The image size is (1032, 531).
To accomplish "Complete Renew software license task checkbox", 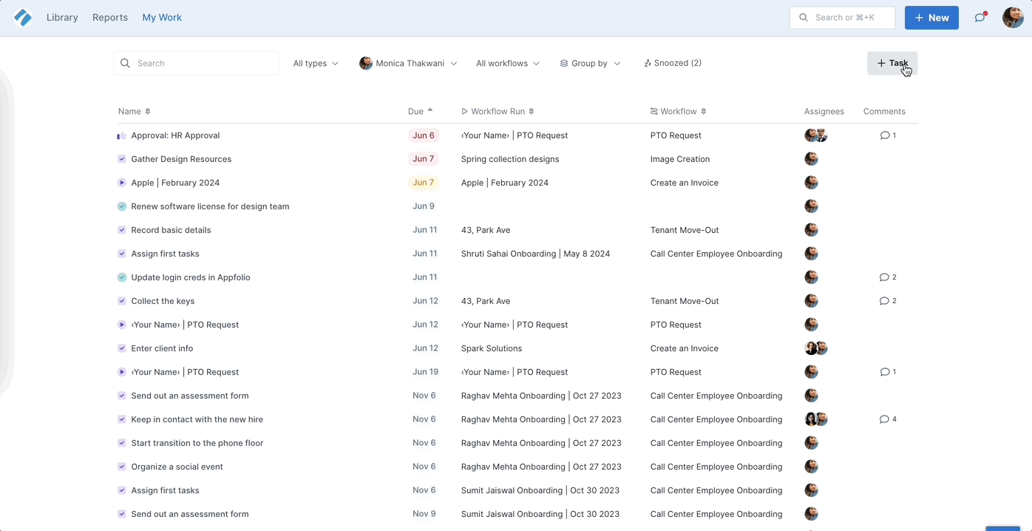I will 122,206.
